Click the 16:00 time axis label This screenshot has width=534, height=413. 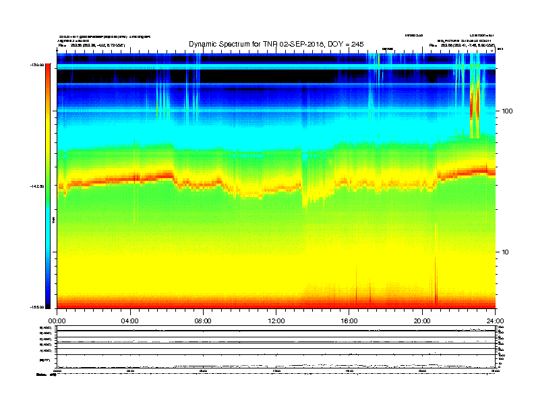349,321
